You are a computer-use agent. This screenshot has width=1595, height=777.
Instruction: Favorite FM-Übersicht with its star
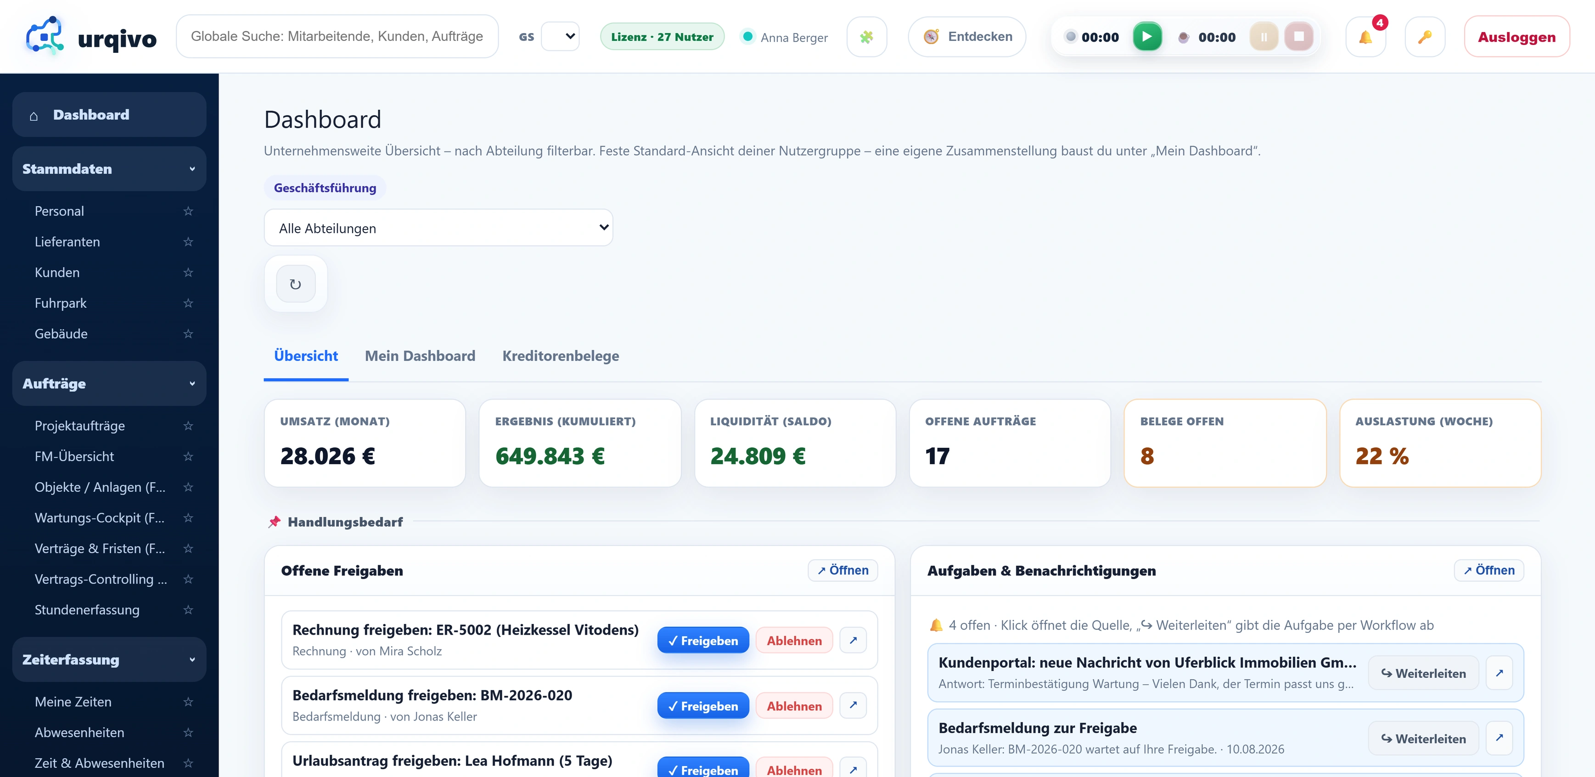click(x=188, y=456)
